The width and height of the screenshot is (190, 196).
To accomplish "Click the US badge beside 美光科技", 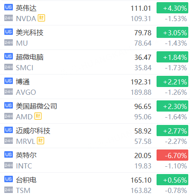I will click(x=9, y=32).
